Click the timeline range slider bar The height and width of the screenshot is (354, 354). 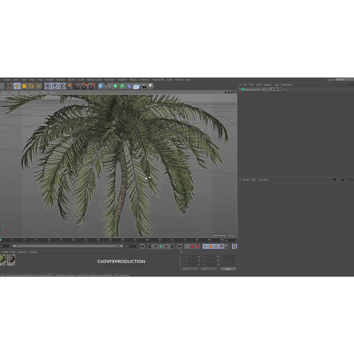[68, 246]
